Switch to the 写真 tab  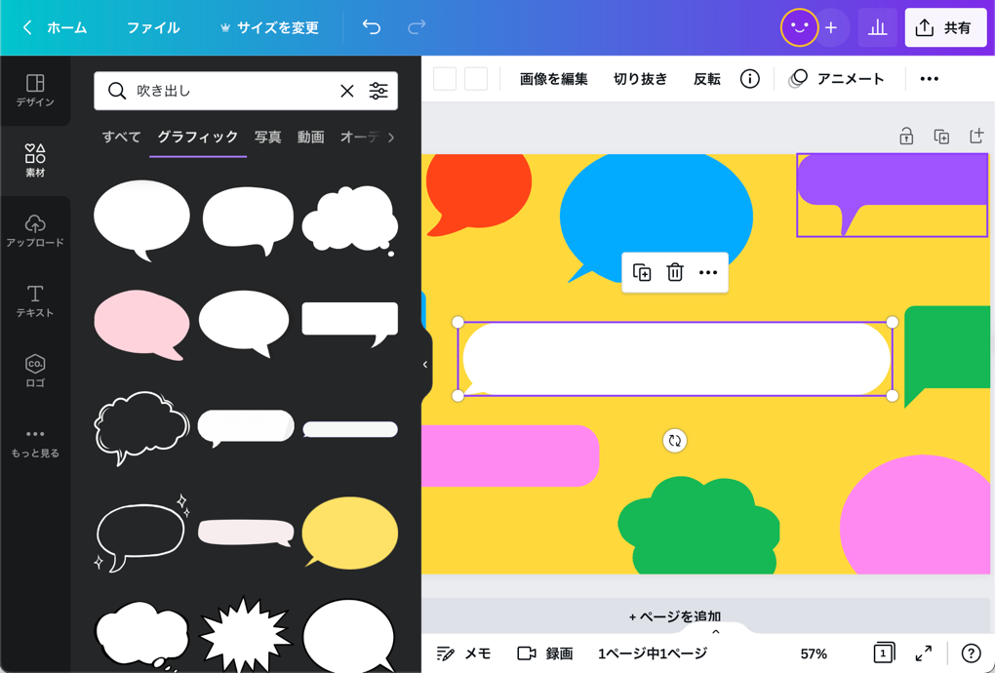[x=267, y=138]
